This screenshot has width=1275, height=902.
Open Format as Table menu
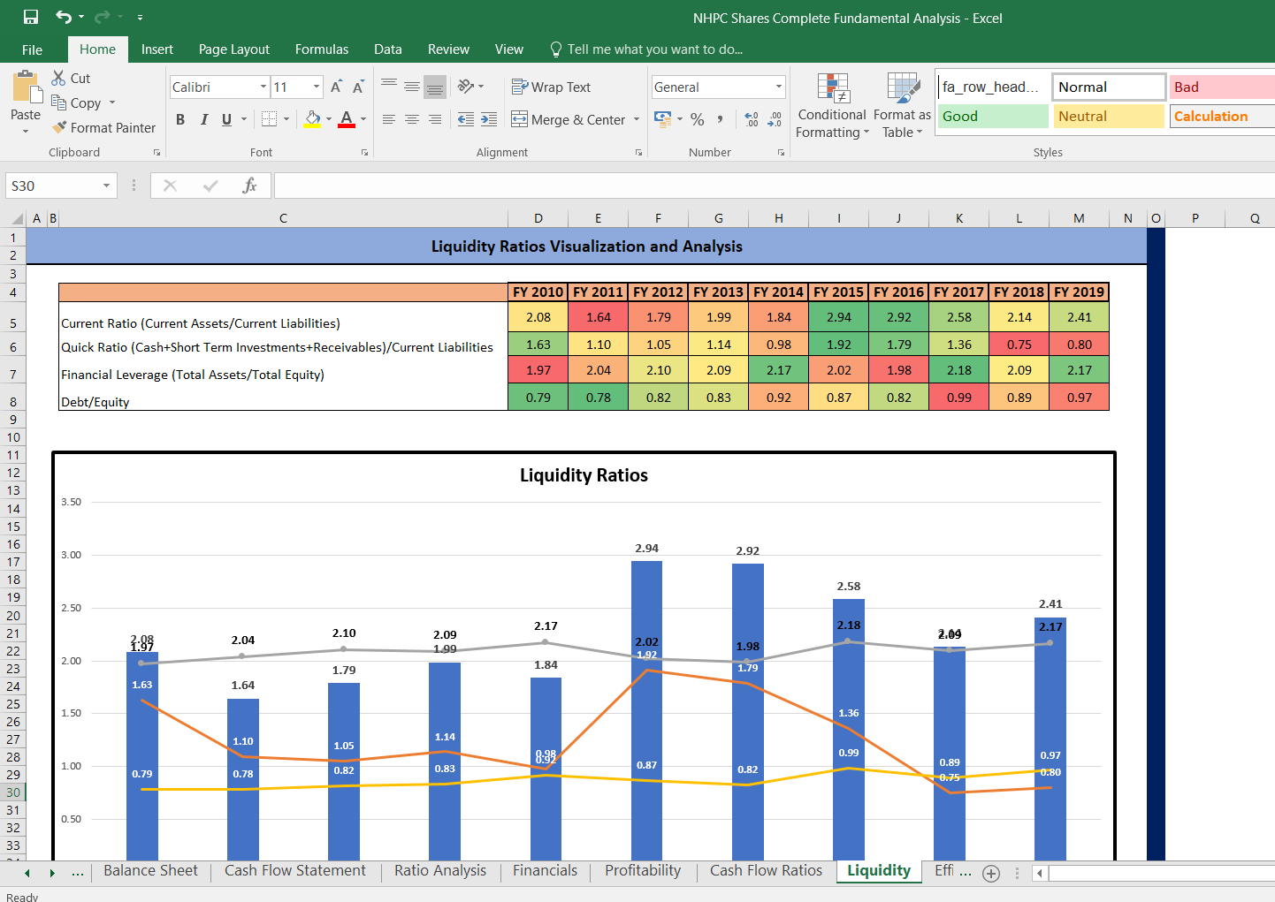902,106
